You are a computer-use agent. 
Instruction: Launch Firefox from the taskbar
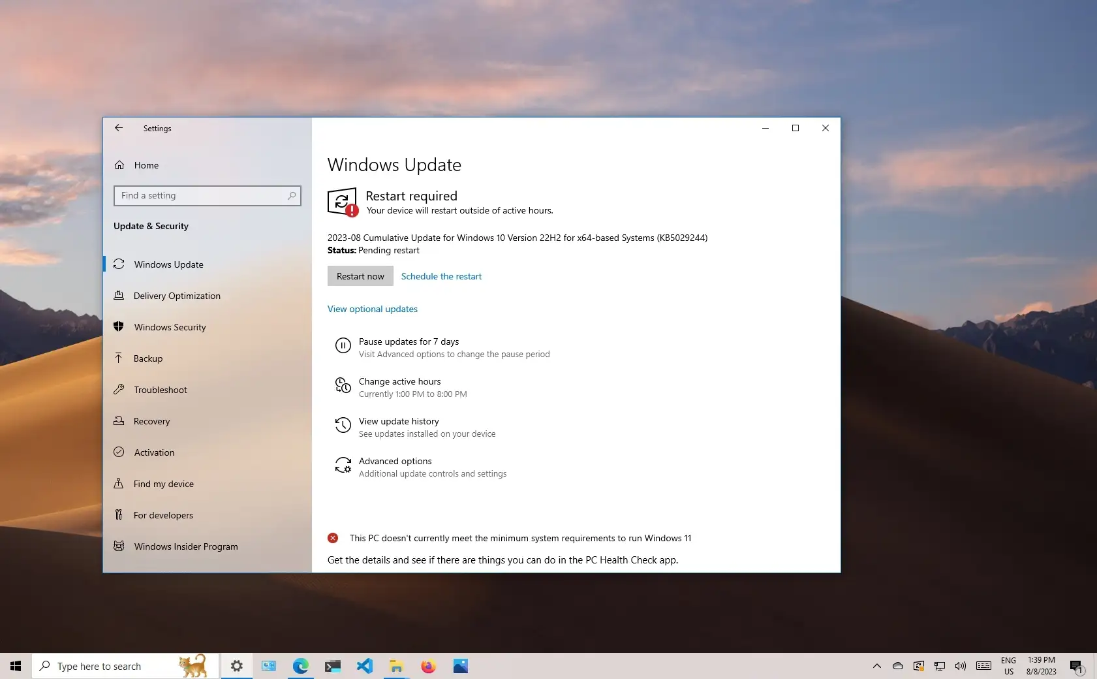point(428,666)
